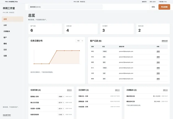Open status dropdown for 完成第一份源稿
This screenshot has height=119, width=173.
click(x=61, y=108)
